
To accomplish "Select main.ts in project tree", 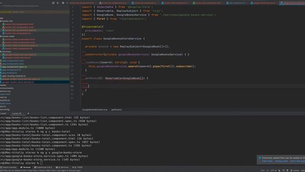I will [x=3, y=97].
